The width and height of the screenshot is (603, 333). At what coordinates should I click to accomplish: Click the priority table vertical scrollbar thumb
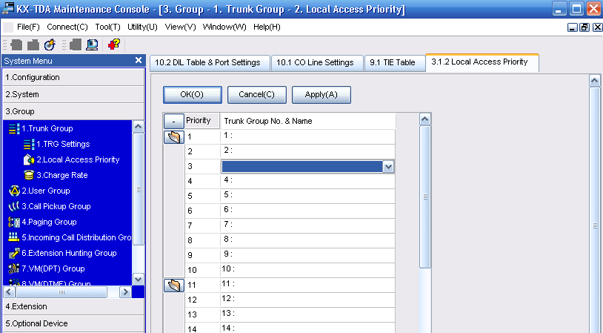click(425, 197)
